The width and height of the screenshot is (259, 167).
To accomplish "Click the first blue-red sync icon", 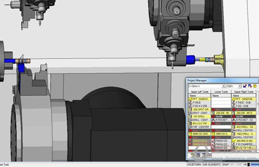I will [245, 86].
